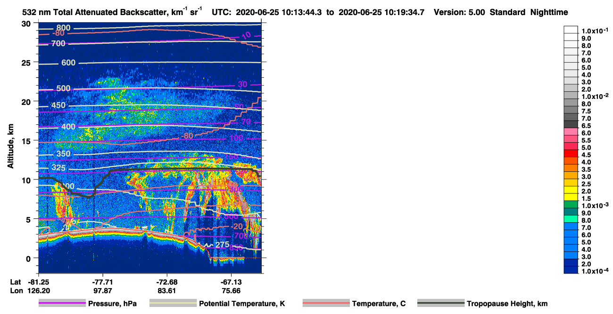Click the 'Tropopause Height, km' legend label
The image size is (613, 314).
[507, 304]
